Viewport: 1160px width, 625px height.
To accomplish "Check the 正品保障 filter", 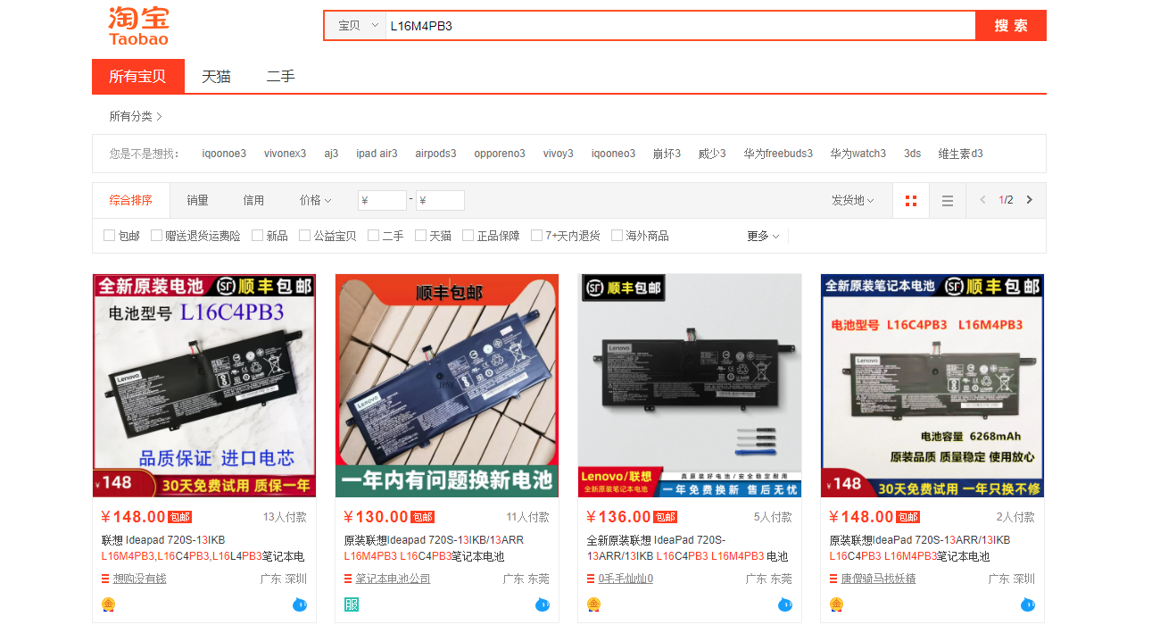I will coord(468,236).
